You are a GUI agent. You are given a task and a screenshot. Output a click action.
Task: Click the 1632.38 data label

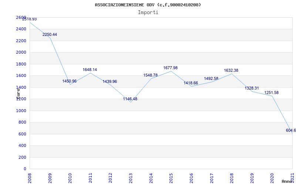pyautogui.click(x=231, y=70)
